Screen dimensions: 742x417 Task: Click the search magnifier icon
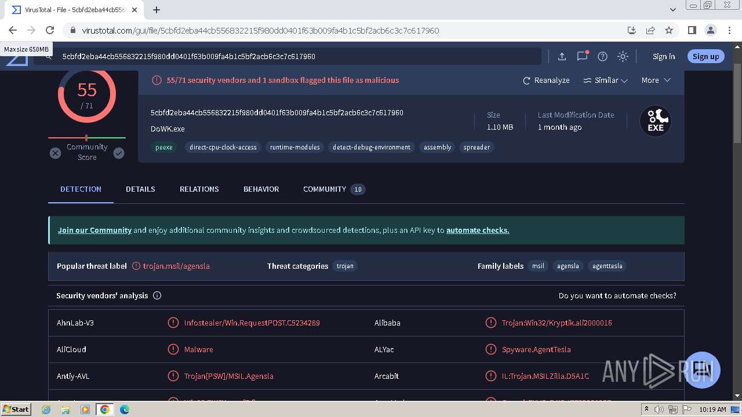pyautogui.click(x=49, y=56)
